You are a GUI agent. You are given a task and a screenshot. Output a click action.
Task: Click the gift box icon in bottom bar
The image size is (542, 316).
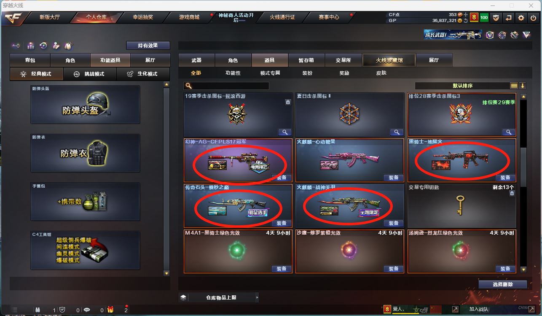(110, 310)
